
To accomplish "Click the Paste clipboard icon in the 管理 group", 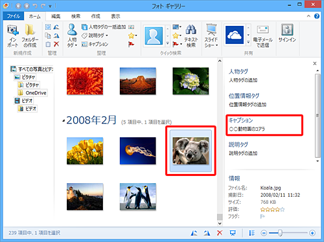I will (48, 44).
